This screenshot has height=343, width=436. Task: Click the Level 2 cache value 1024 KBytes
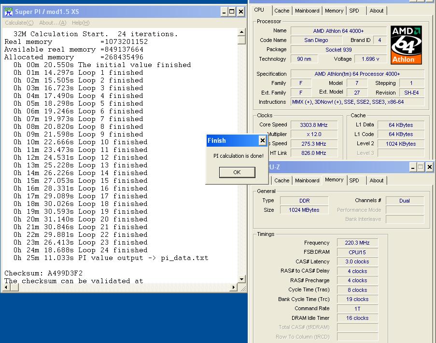tap(401, 144)
